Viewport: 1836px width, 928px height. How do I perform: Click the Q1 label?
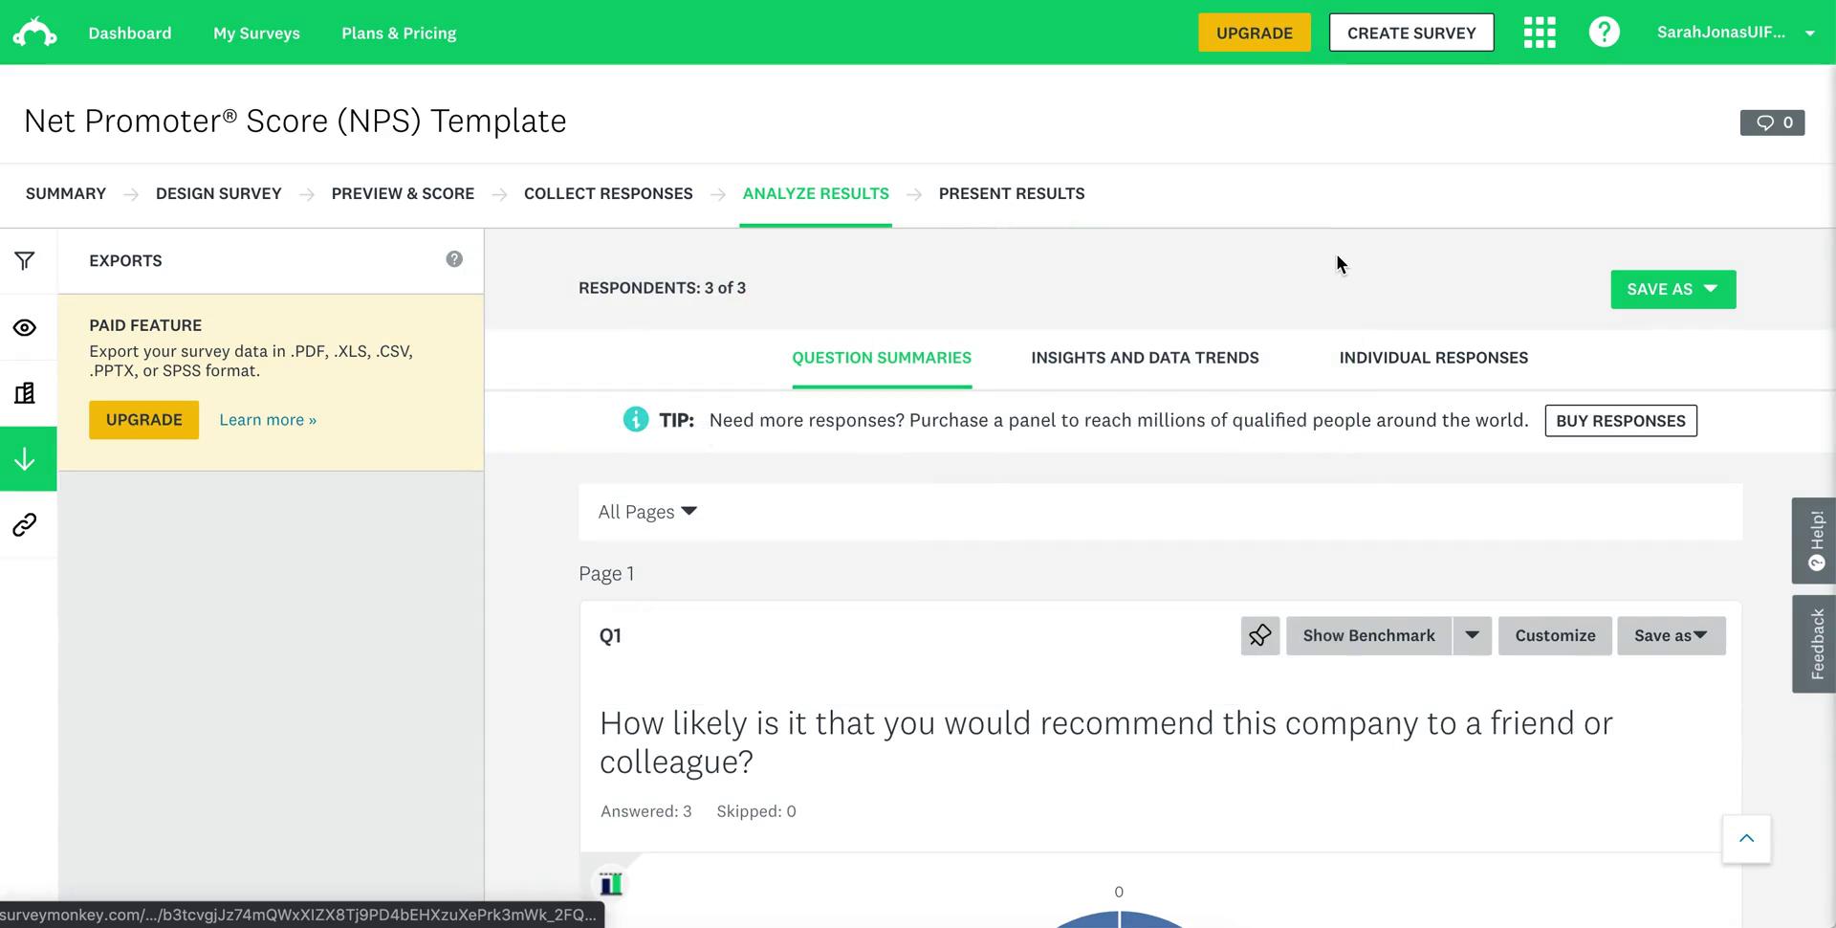[610, 635]
